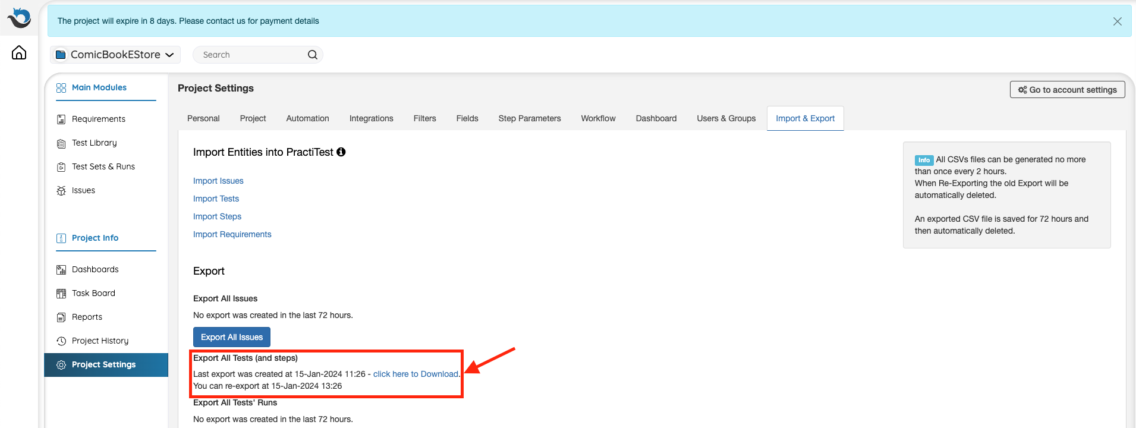The width and height of the screenshot is (1136, 428).
Task: Click the 'You can re-export at 15-Jan-2024 13:26' text
Action: click(268, 386)
